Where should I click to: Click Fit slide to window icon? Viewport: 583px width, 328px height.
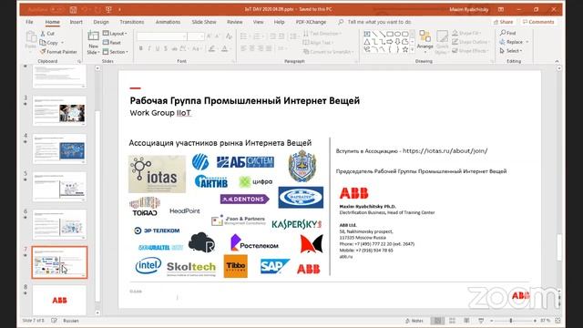[x=557, y=320]
